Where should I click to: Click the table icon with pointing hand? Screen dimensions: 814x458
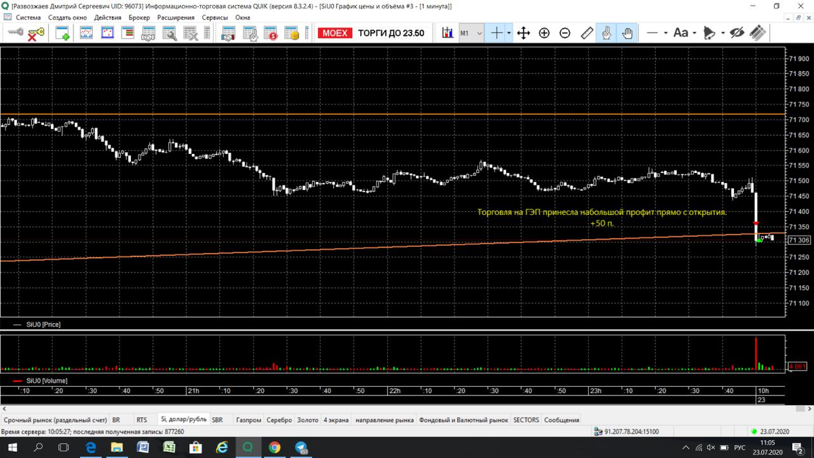click(250, 33)
